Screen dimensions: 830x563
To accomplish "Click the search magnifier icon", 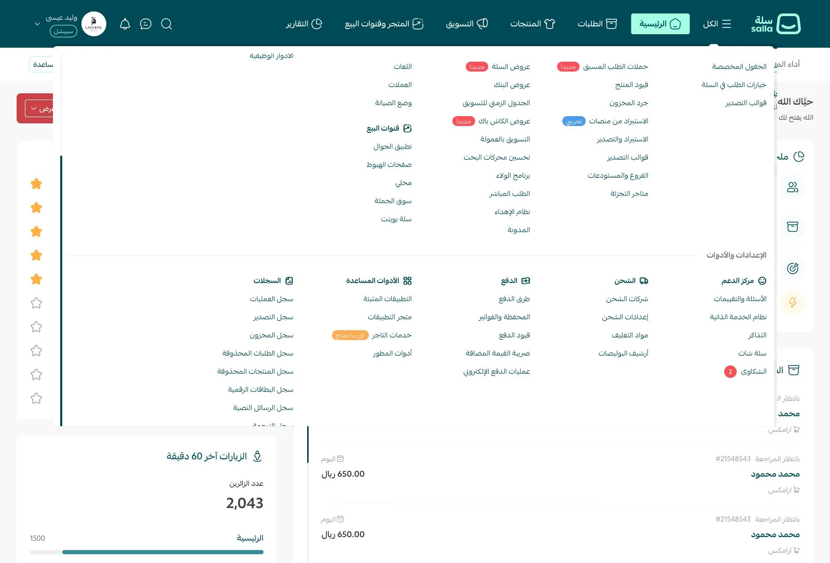I will coord(167,24).
